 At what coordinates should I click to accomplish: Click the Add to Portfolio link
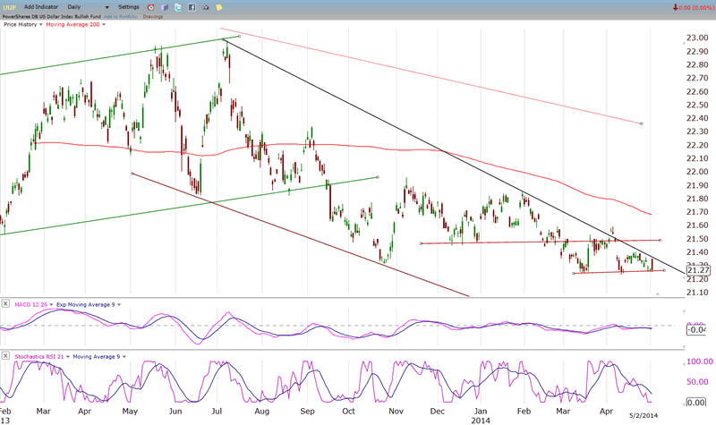[120, 16]
